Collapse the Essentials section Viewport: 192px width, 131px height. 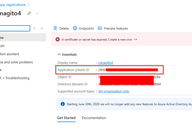(x=59, y=54)
